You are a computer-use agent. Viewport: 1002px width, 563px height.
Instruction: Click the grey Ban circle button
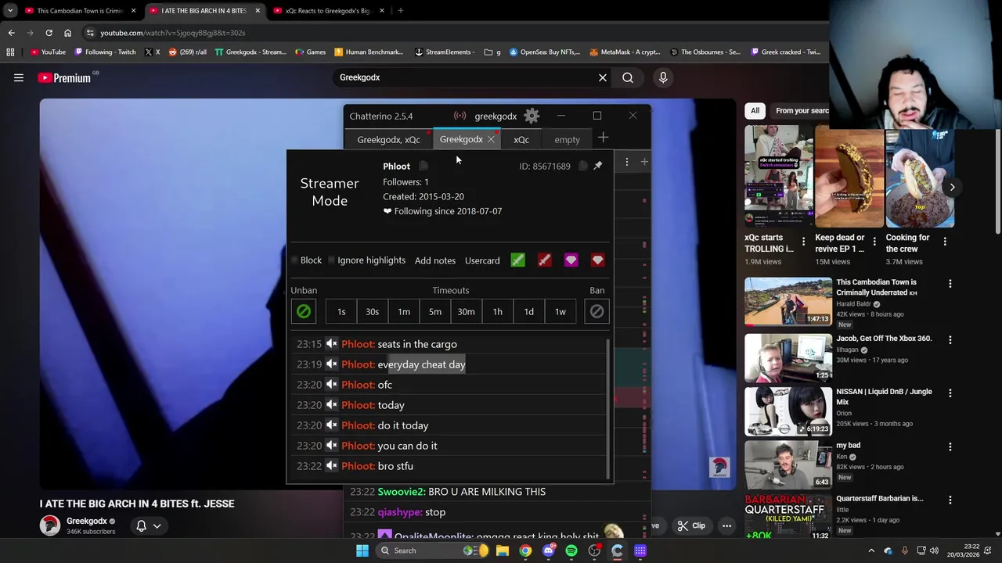click(597, 311)
